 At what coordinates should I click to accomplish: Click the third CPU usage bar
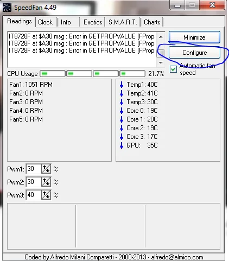click(106, 74)
